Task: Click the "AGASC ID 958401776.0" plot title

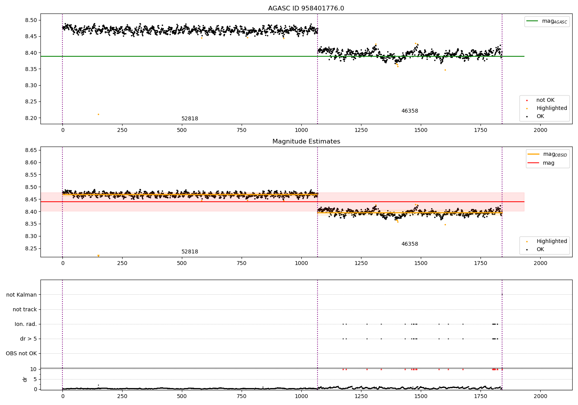Action: click(306, 8)
